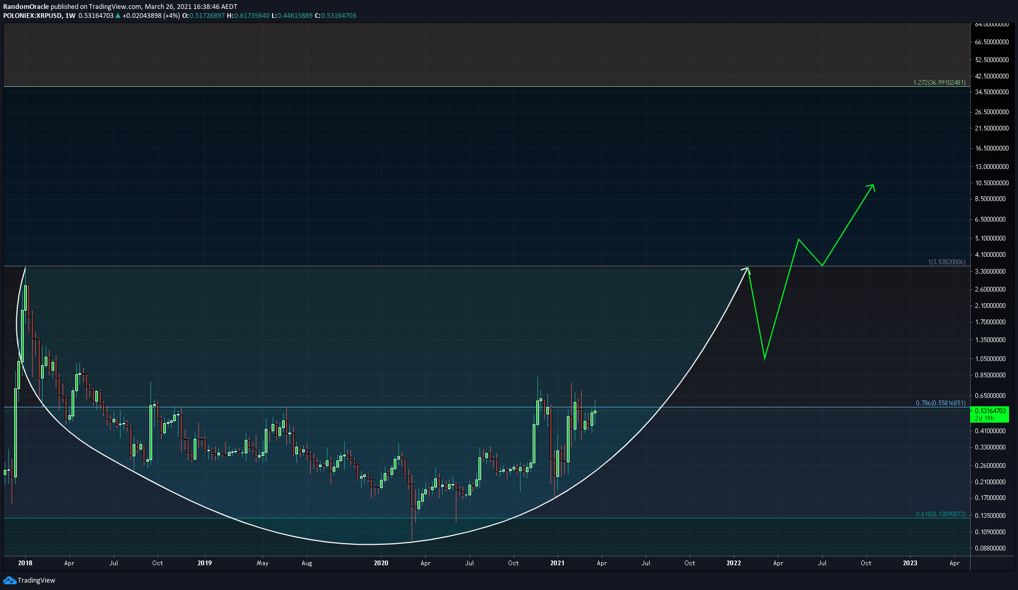This screenshot has width=1018, height=590.
Task: Click the 0.13500000 price axis label
Action: click(992, 516)
